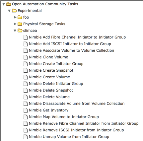The image size is (143, 141).
Task: Select Nimble Add Fibre Channel Initiator task
Action: point(77,37)
